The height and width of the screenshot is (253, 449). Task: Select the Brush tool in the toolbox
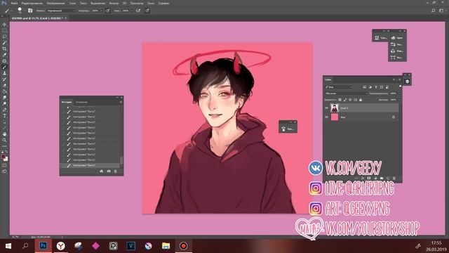click(4, 67)
